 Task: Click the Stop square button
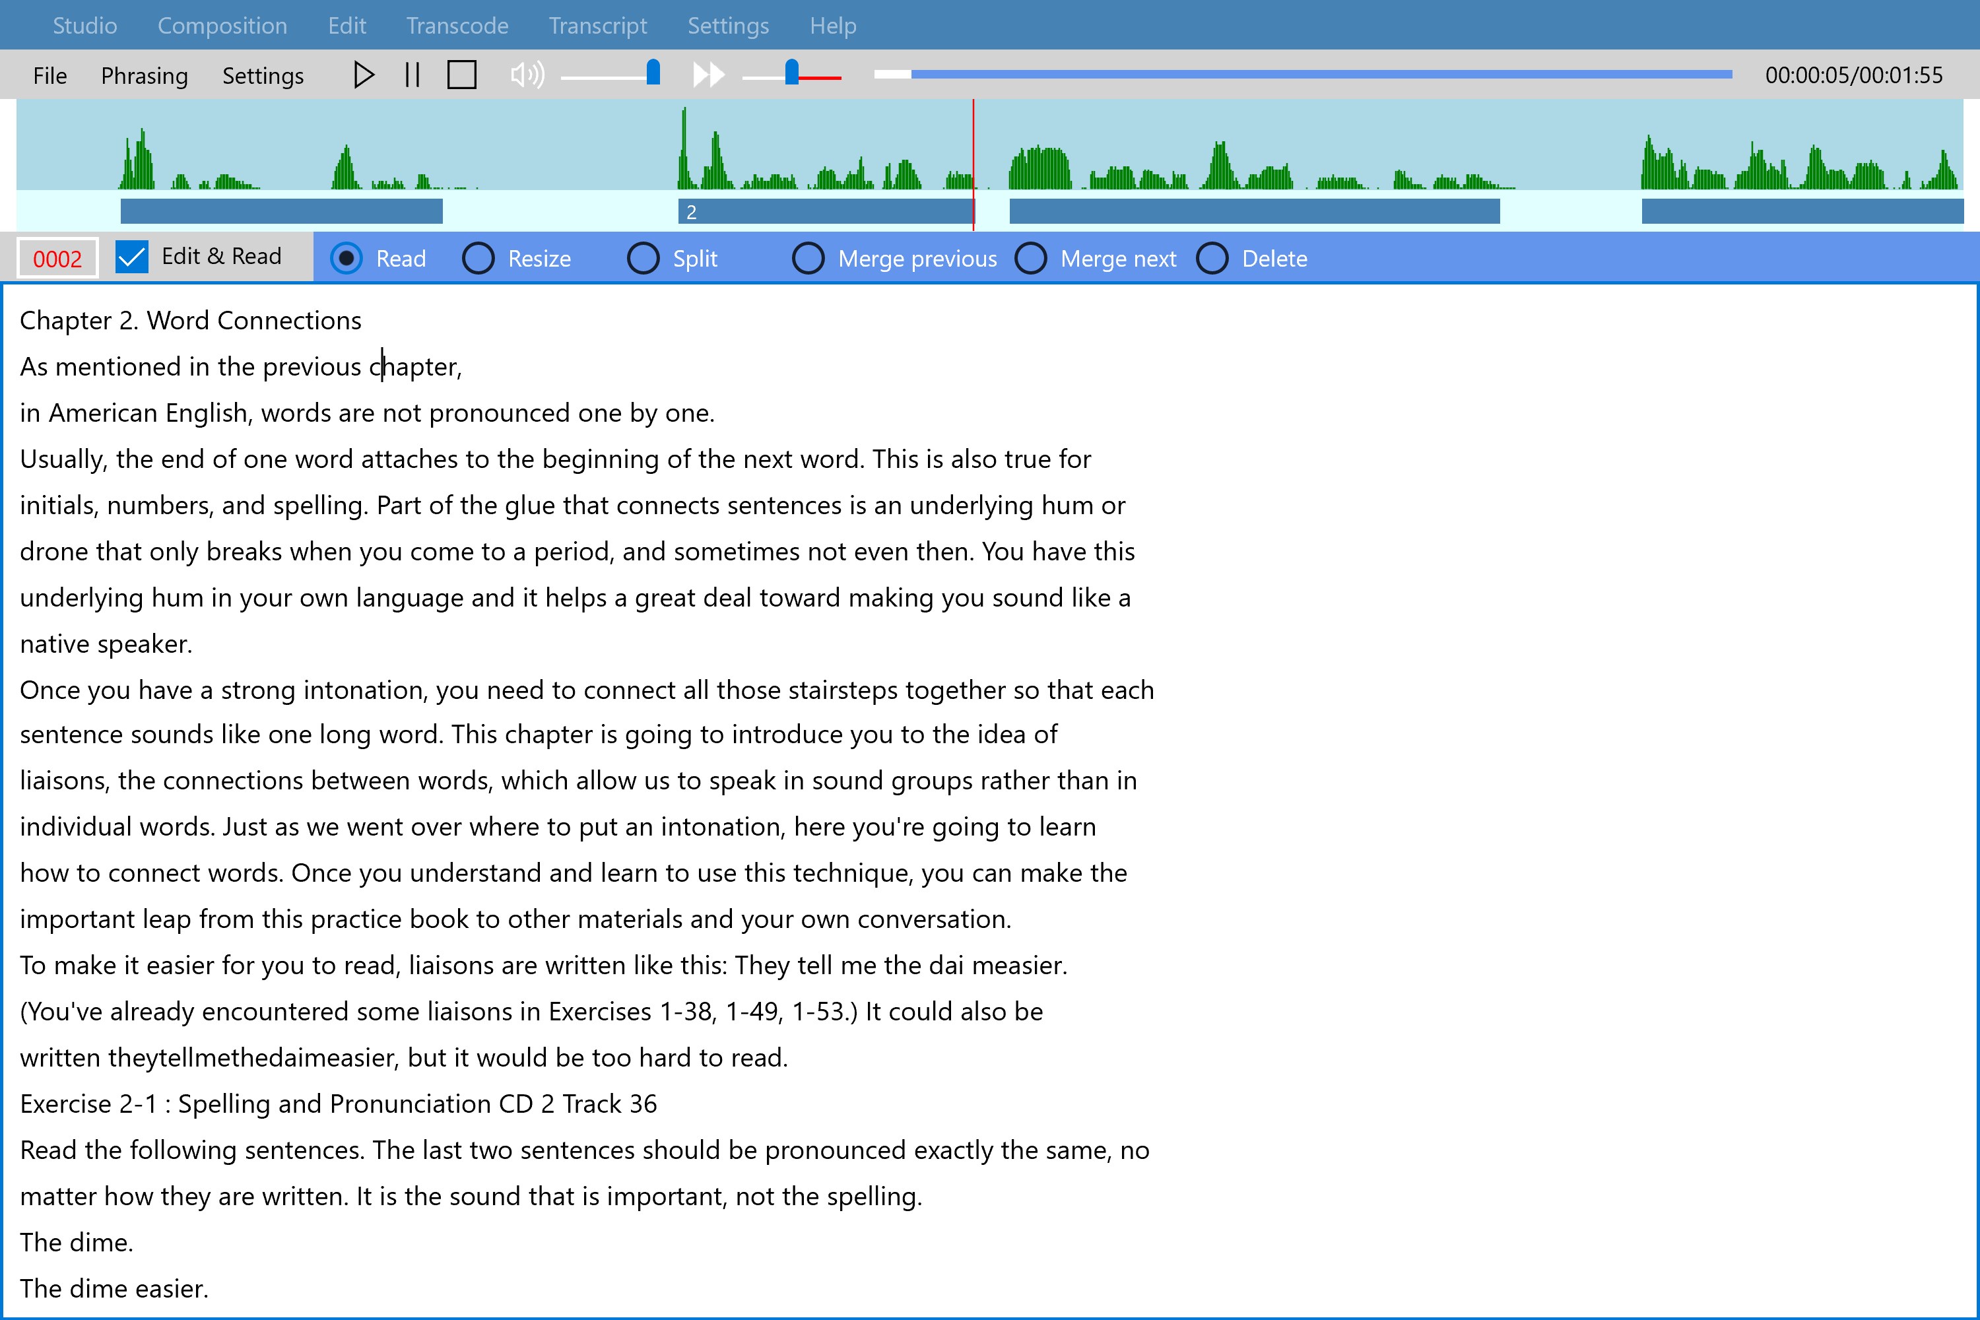(x=461, y=75)
